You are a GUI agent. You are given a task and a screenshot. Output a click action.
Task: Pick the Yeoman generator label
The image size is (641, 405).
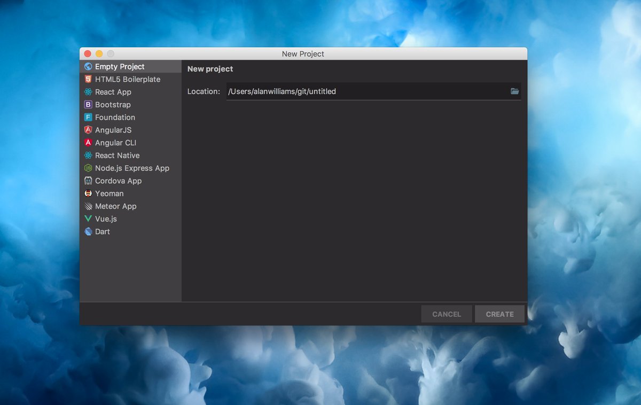(x=110, y=193)
